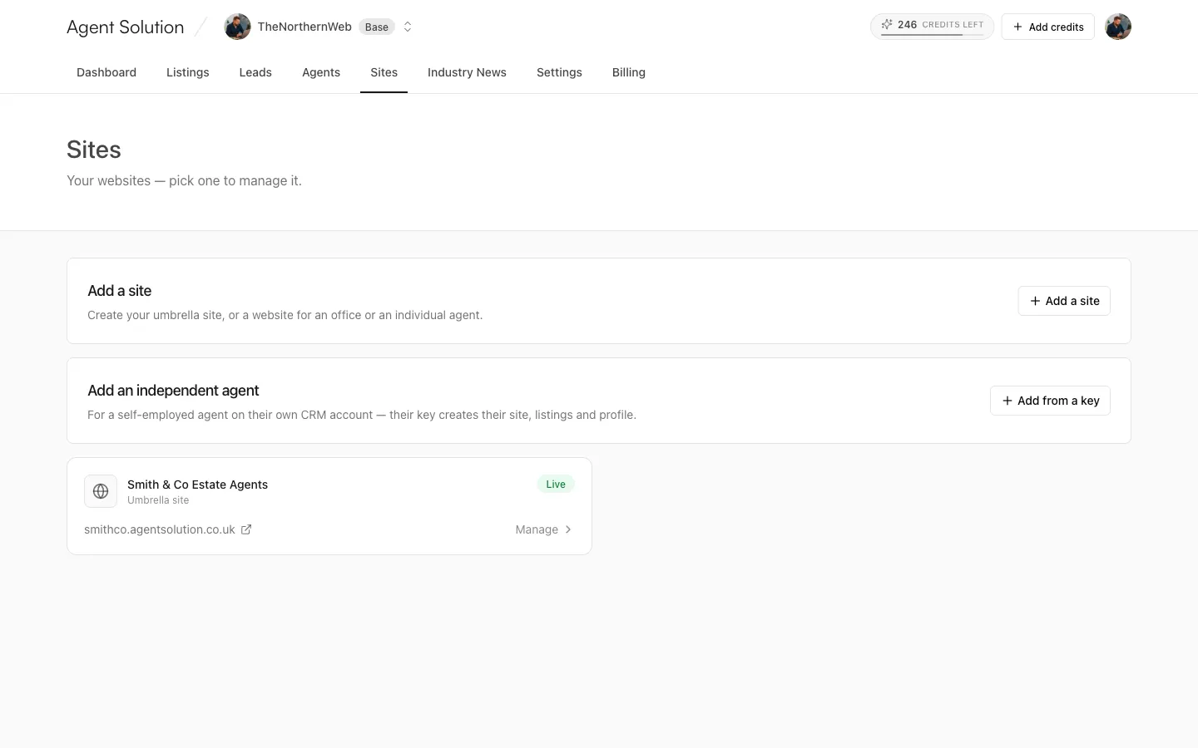Click the Add a site card heading
1198x748 pixels.
tap(120, 291)
